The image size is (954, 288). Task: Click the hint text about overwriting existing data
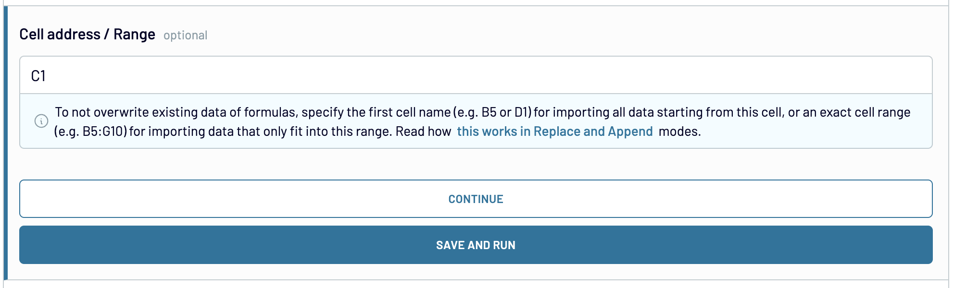coord(482,121)
